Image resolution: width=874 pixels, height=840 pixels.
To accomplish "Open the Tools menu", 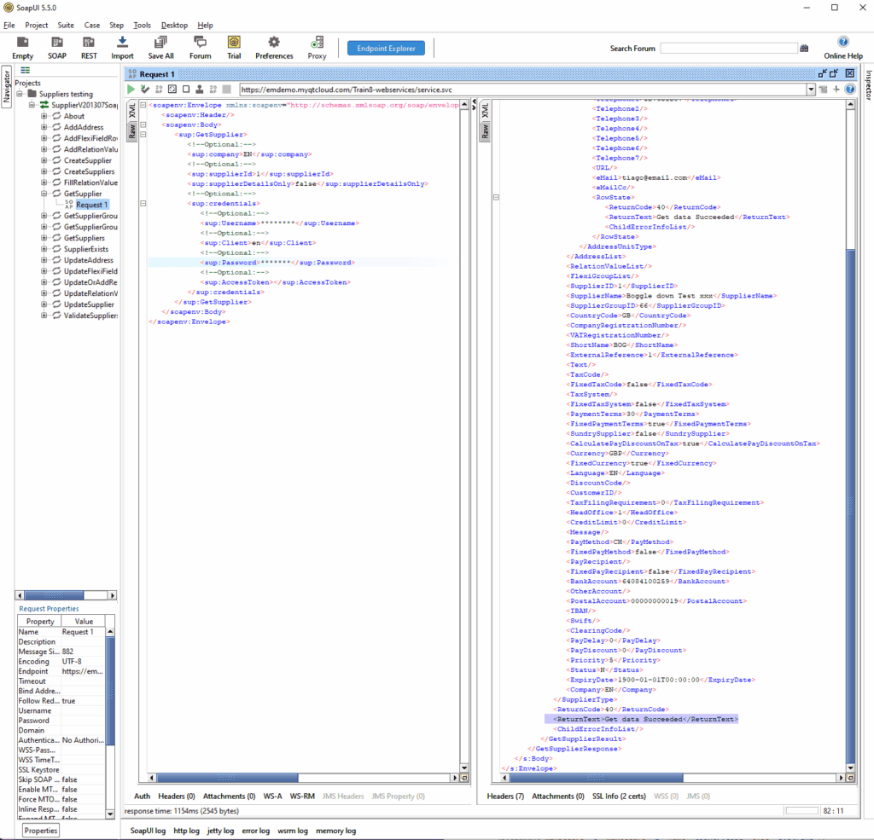I will pos(142,25).
